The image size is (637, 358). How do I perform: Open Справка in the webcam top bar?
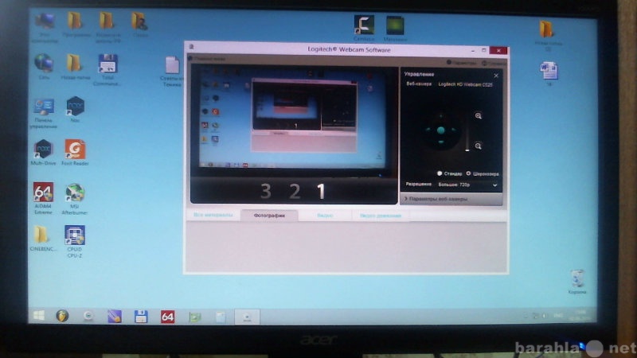494,64
